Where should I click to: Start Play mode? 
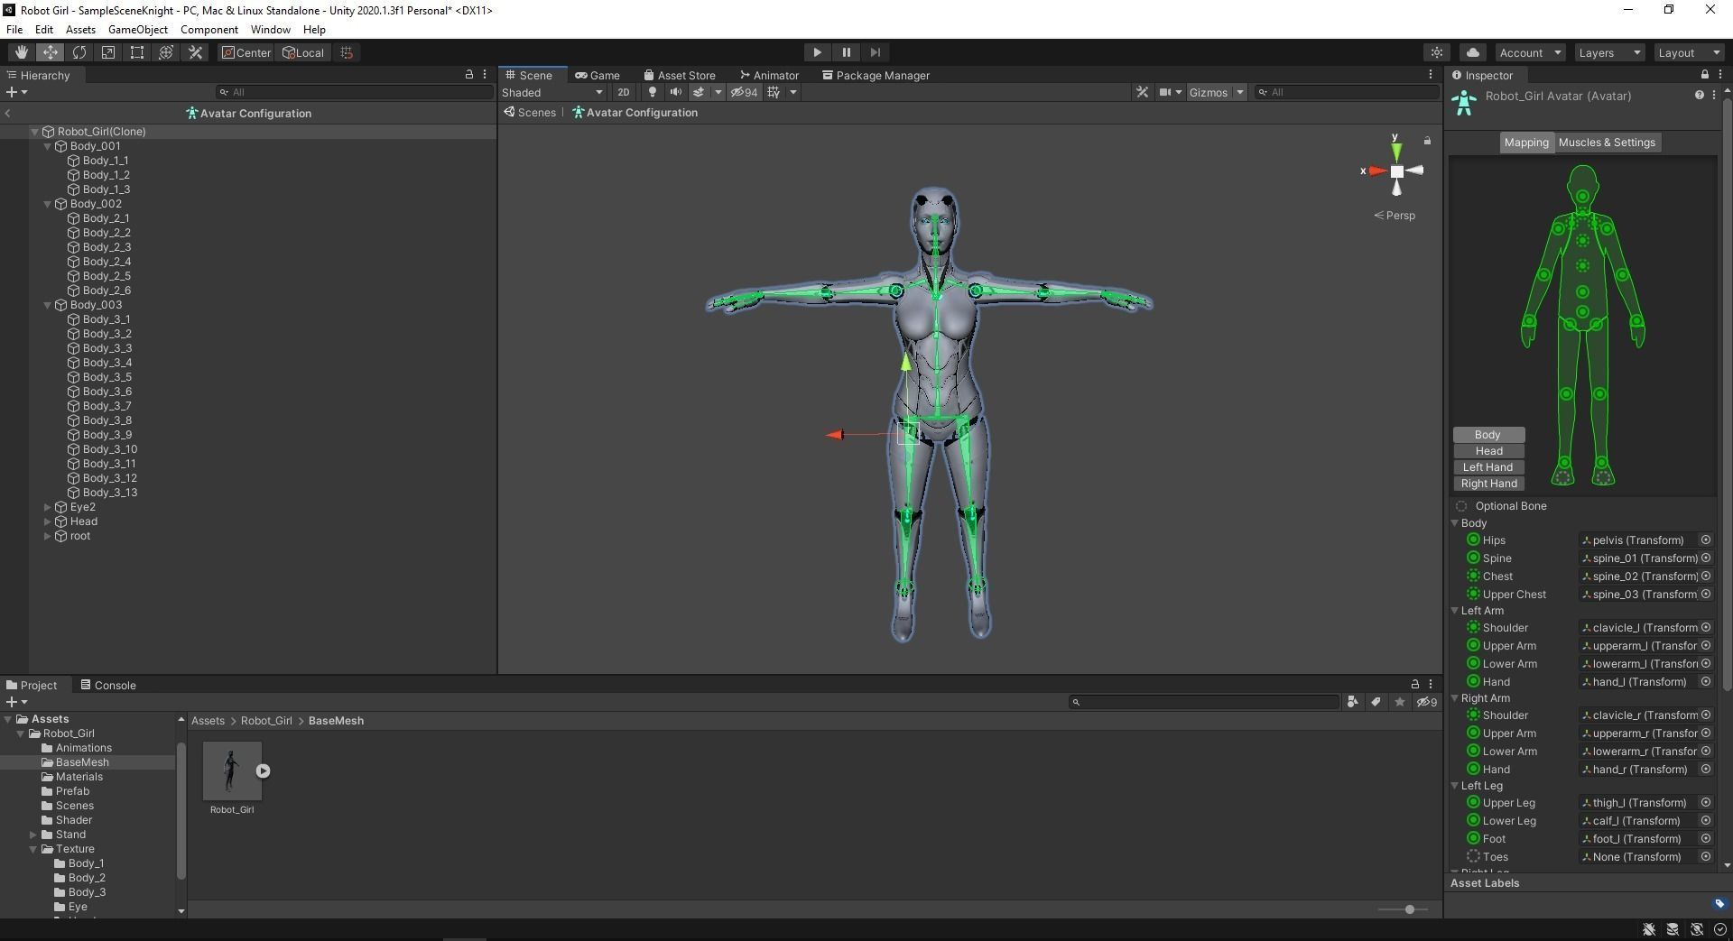coord(817,52)
